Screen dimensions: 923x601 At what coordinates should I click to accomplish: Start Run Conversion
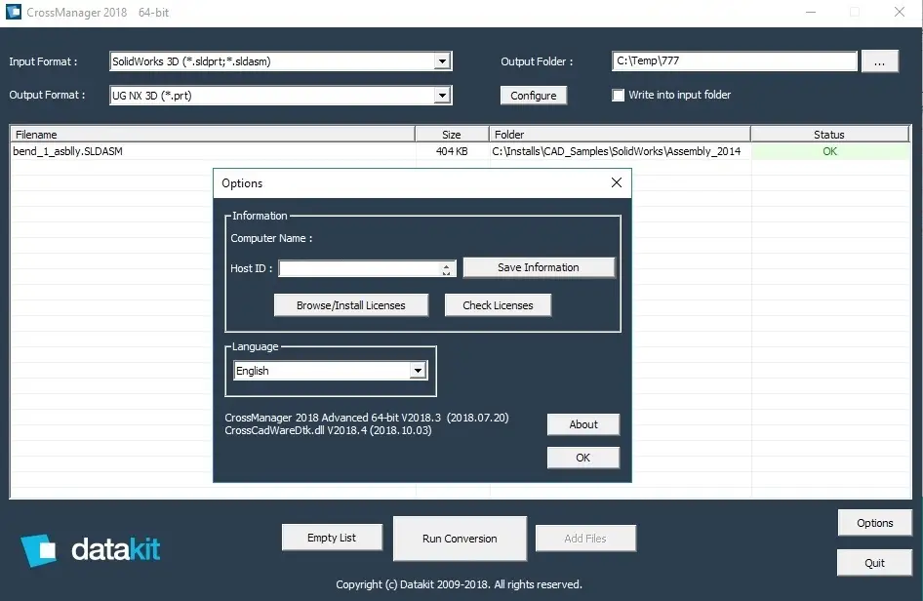click(460, 539)
